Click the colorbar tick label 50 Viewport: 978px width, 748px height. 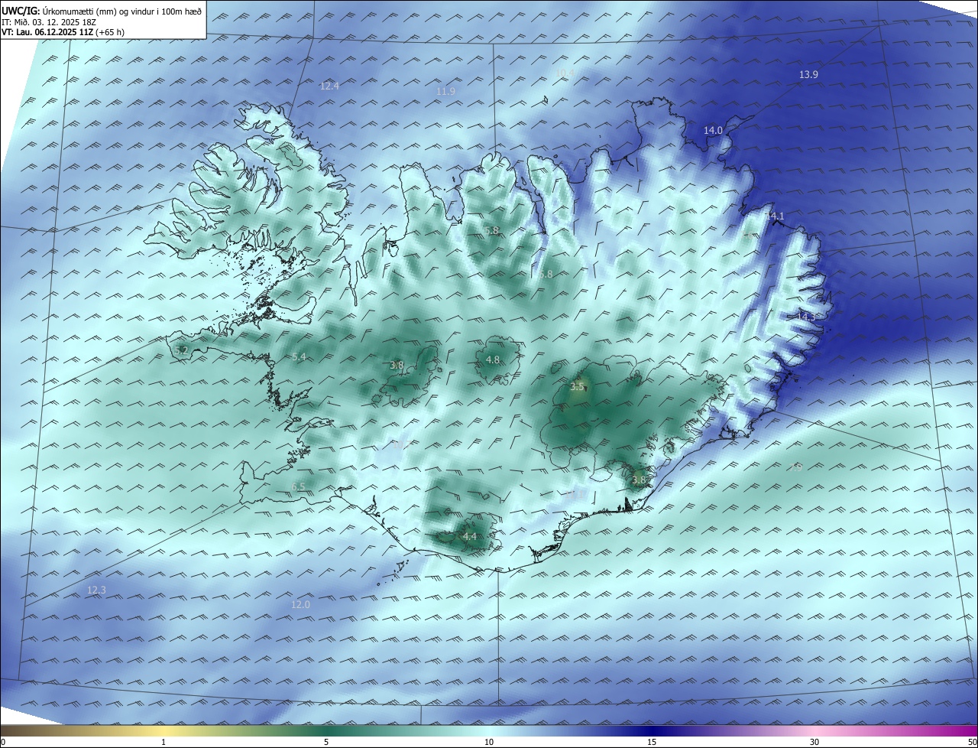point(972,742)
